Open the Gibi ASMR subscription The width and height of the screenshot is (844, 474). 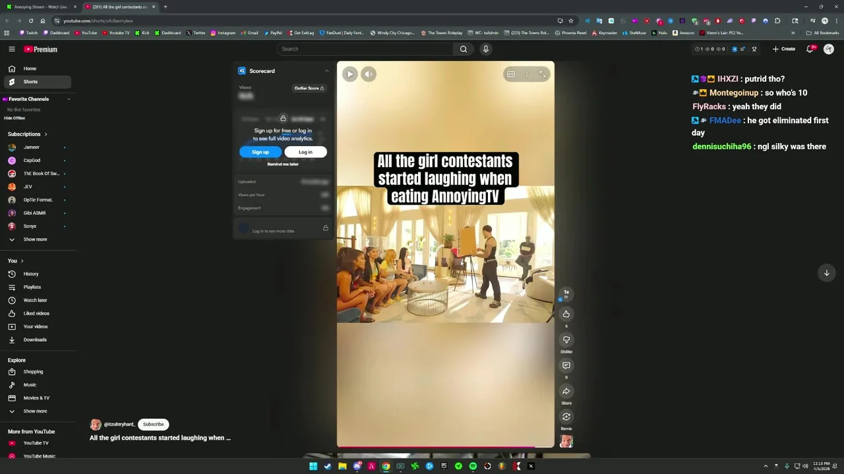pos(38,213)
